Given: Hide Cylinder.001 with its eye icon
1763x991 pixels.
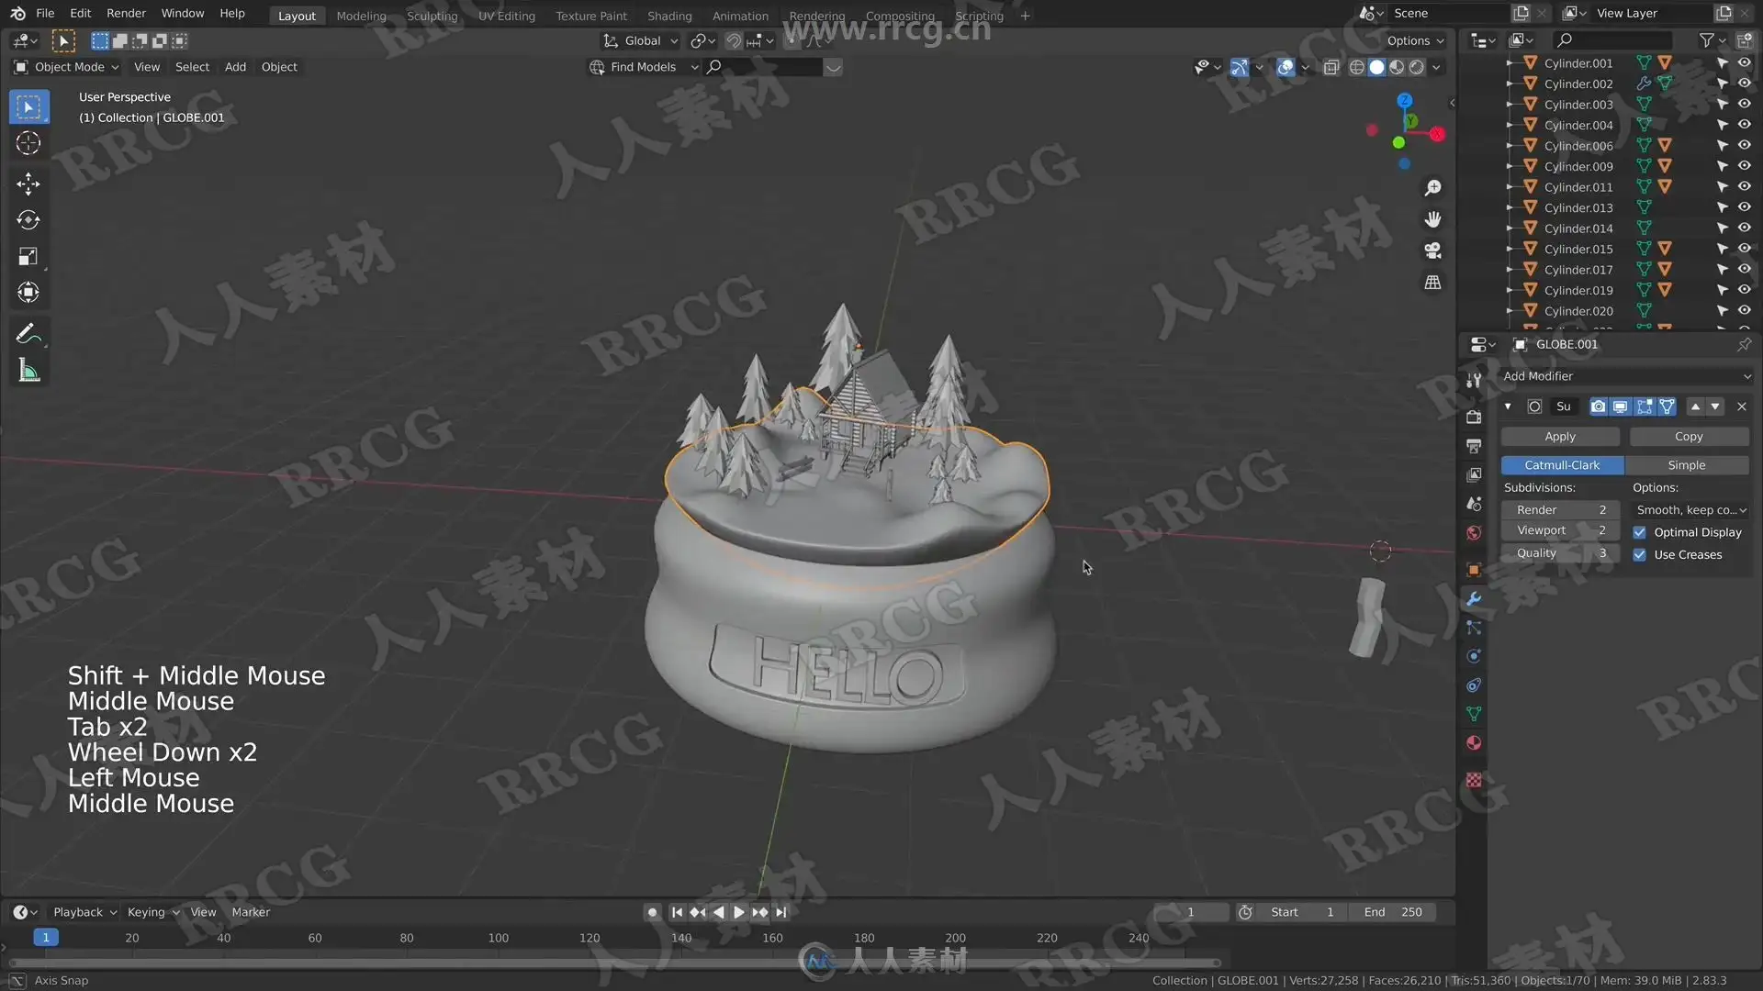Looking at the screenshot, I should click(1744, 63).
